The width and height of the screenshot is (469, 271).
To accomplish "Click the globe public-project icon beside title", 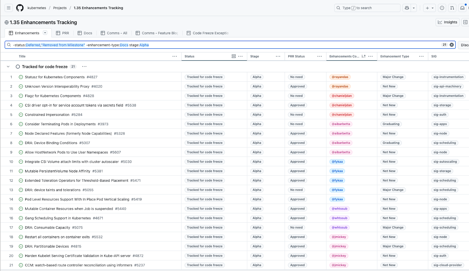I will point(6,22).
